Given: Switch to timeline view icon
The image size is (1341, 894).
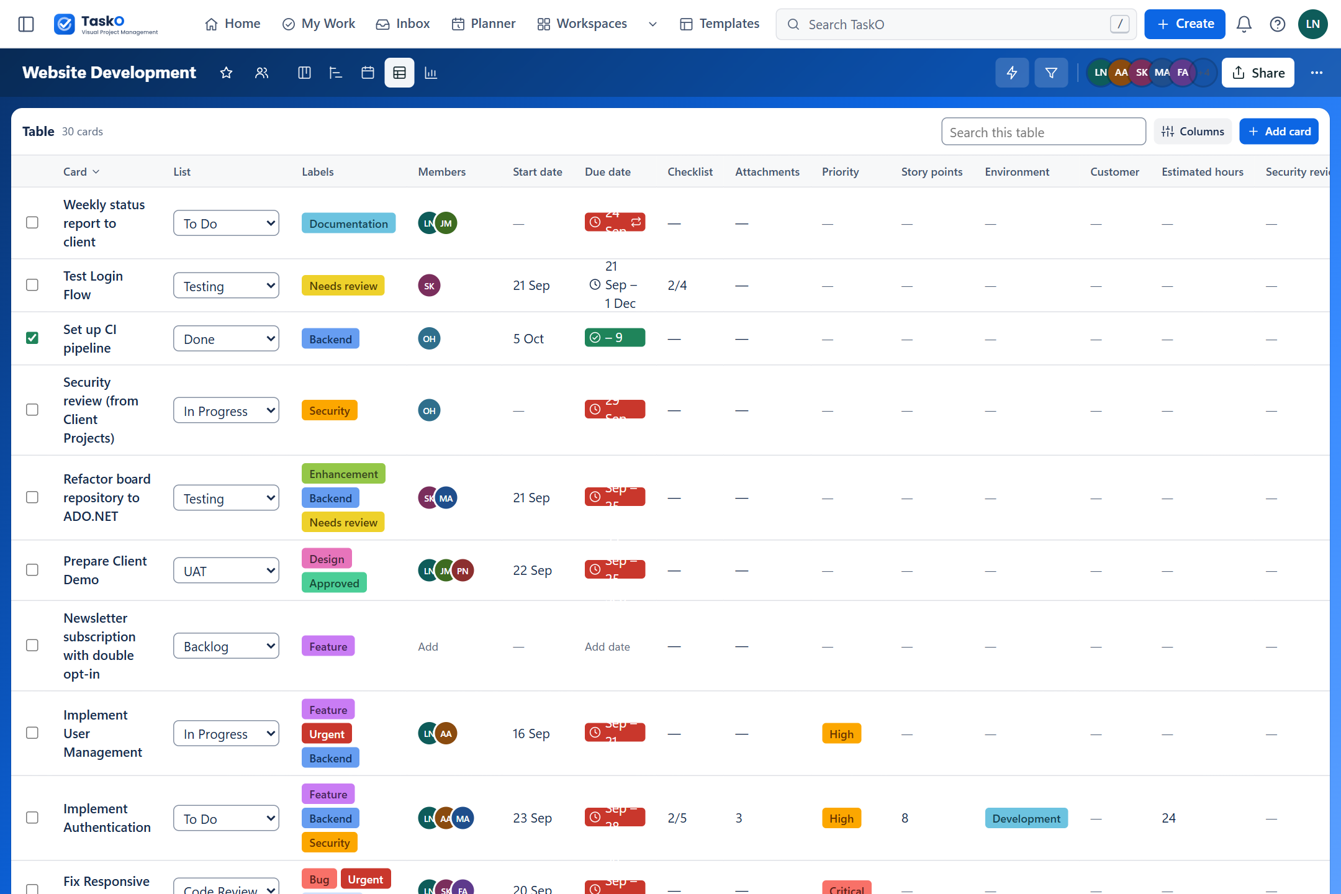Looking at the screenshot, I should click(336, 73).
